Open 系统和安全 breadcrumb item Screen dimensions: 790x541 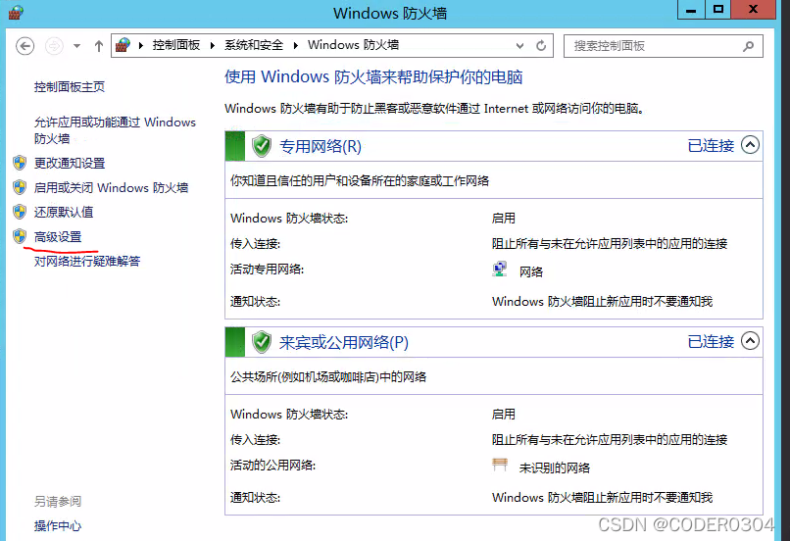pyautogui.click(x=254, y=45)
